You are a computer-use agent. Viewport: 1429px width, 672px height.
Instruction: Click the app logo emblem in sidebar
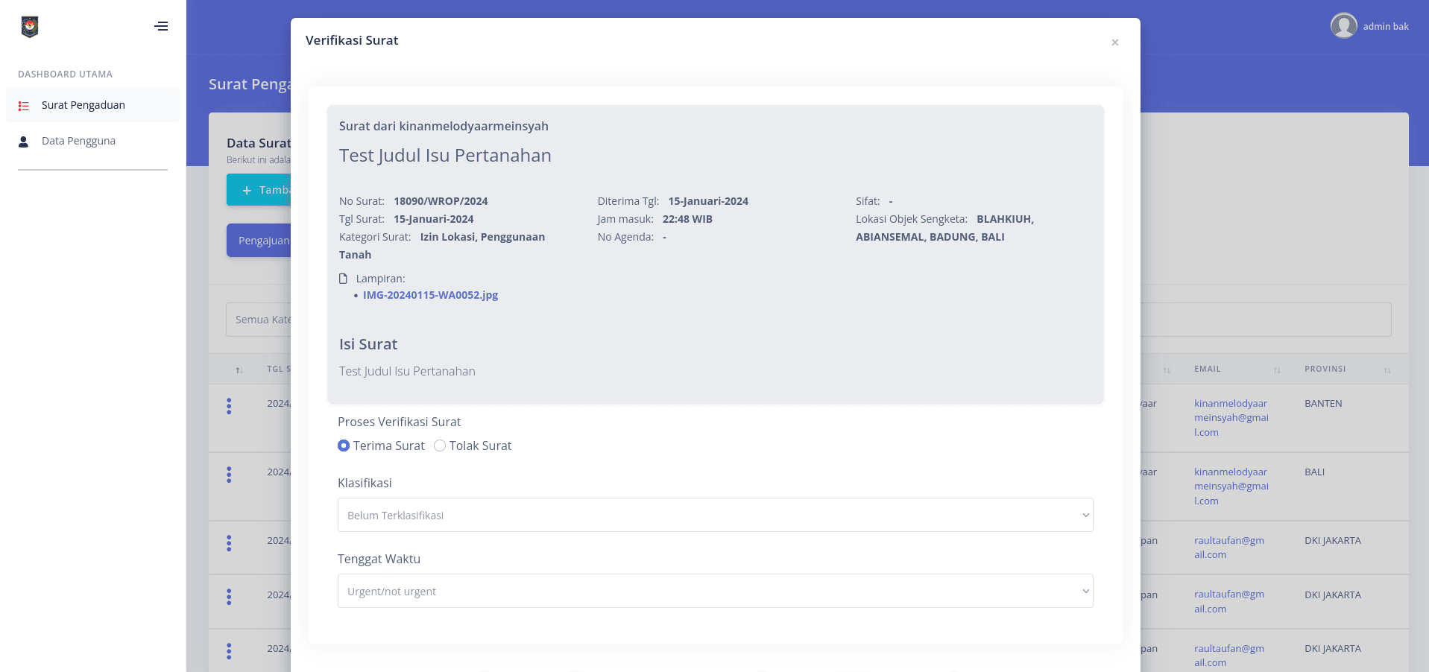(30, 27)
